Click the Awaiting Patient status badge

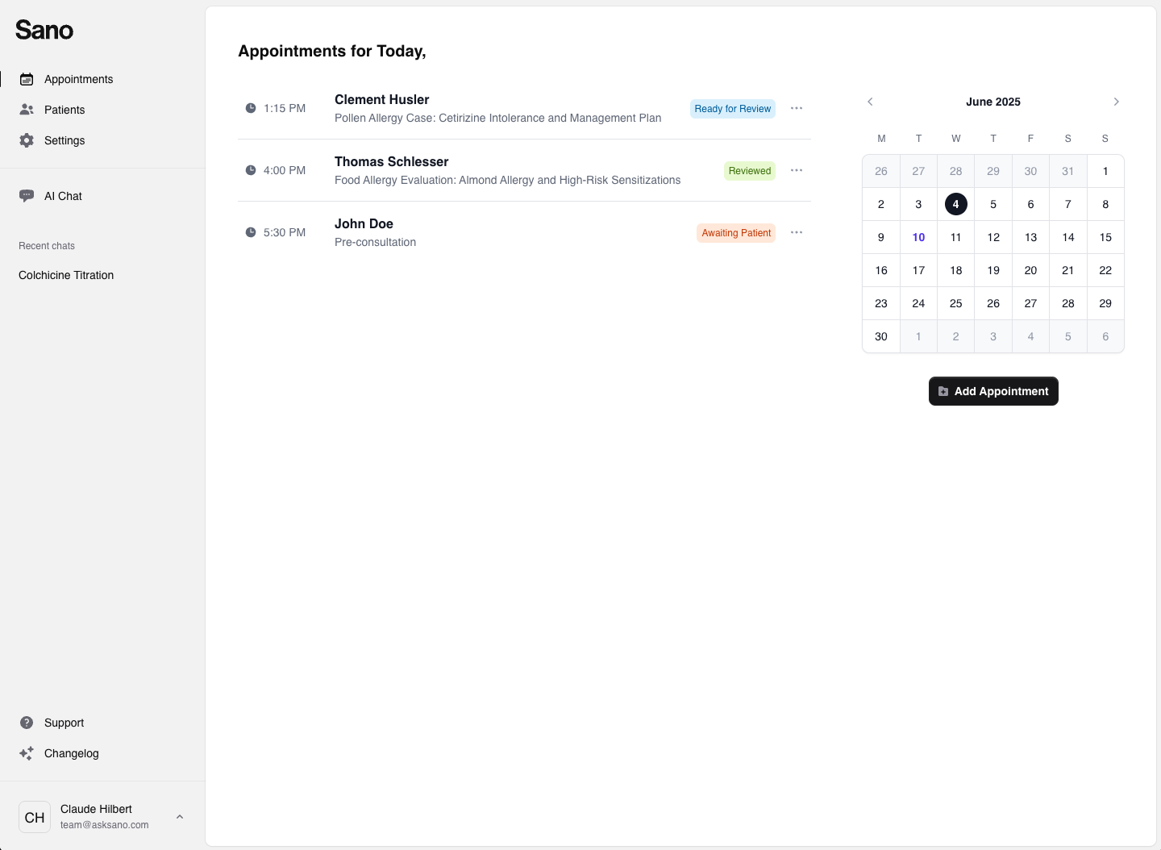(x=736, y=233)
